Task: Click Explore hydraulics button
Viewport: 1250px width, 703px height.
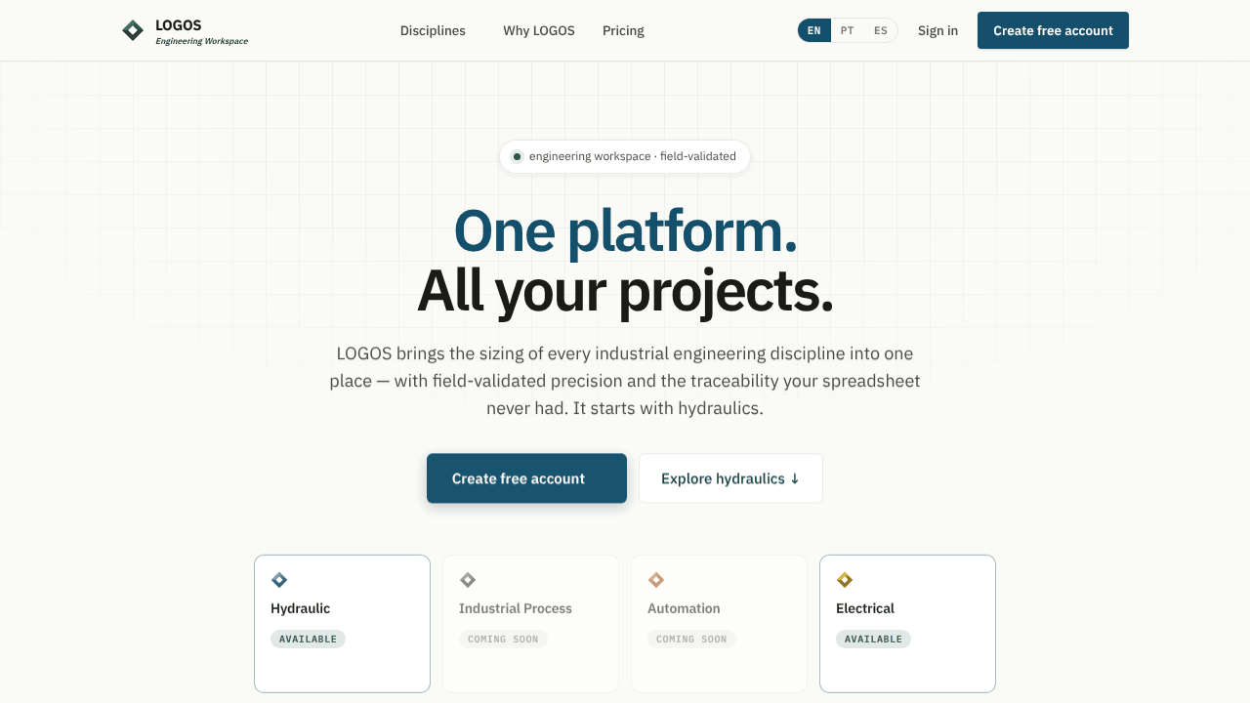Action: tap(730, 478)
